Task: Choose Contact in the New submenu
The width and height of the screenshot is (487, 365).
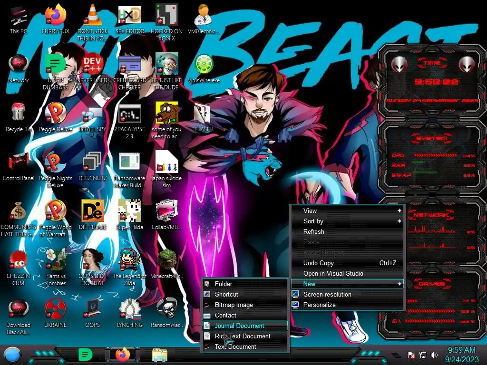Action: 245,316
